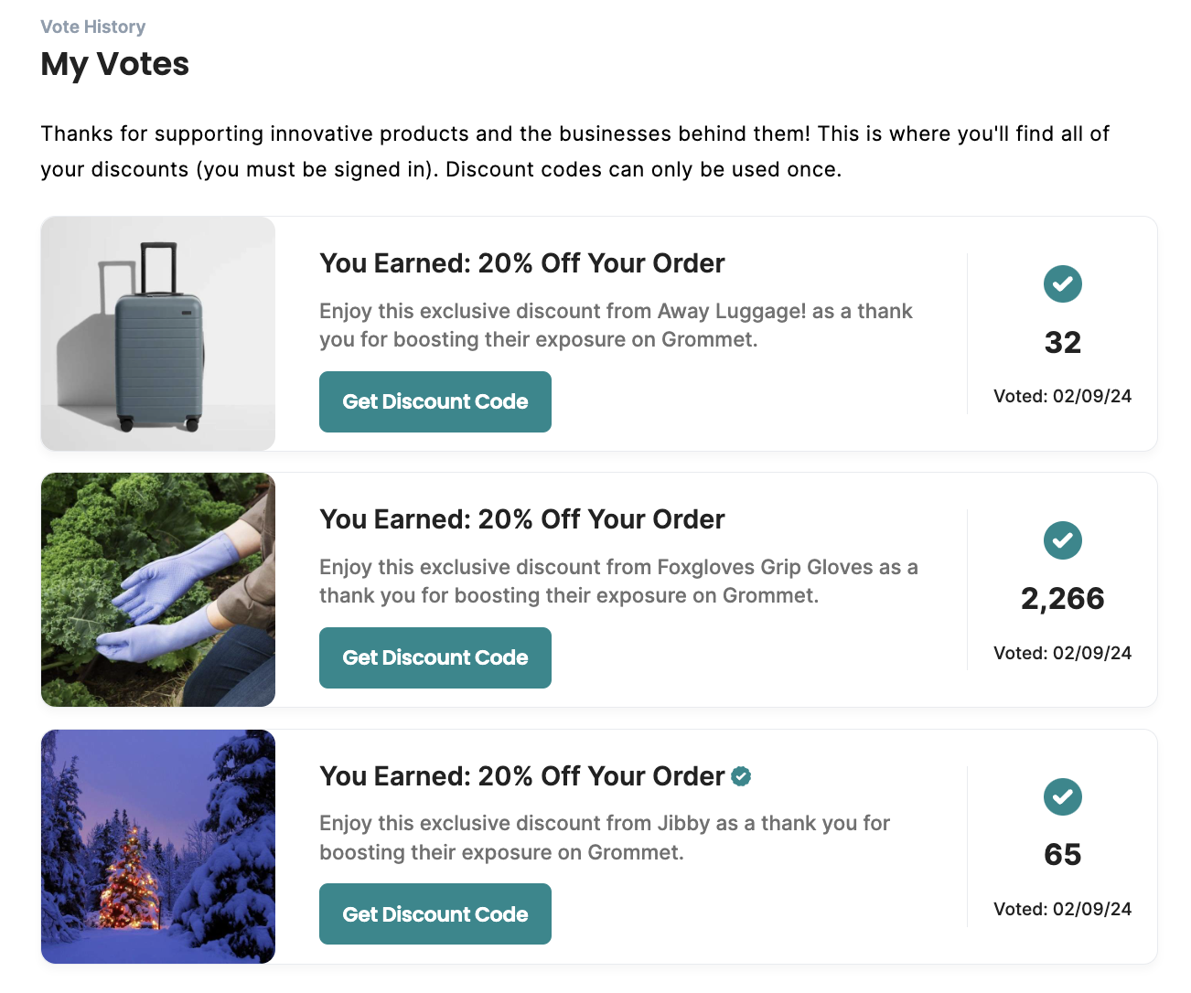The image size is (1191, 993).
Task: Click the Jibby Christmas tree image
Action: (x=157, y=847)
